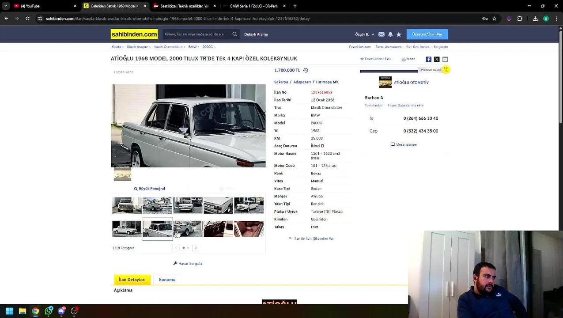Viewport: 563px width, 318px height.
Task: Open the notifications bell icon
Action: (390, 34)
